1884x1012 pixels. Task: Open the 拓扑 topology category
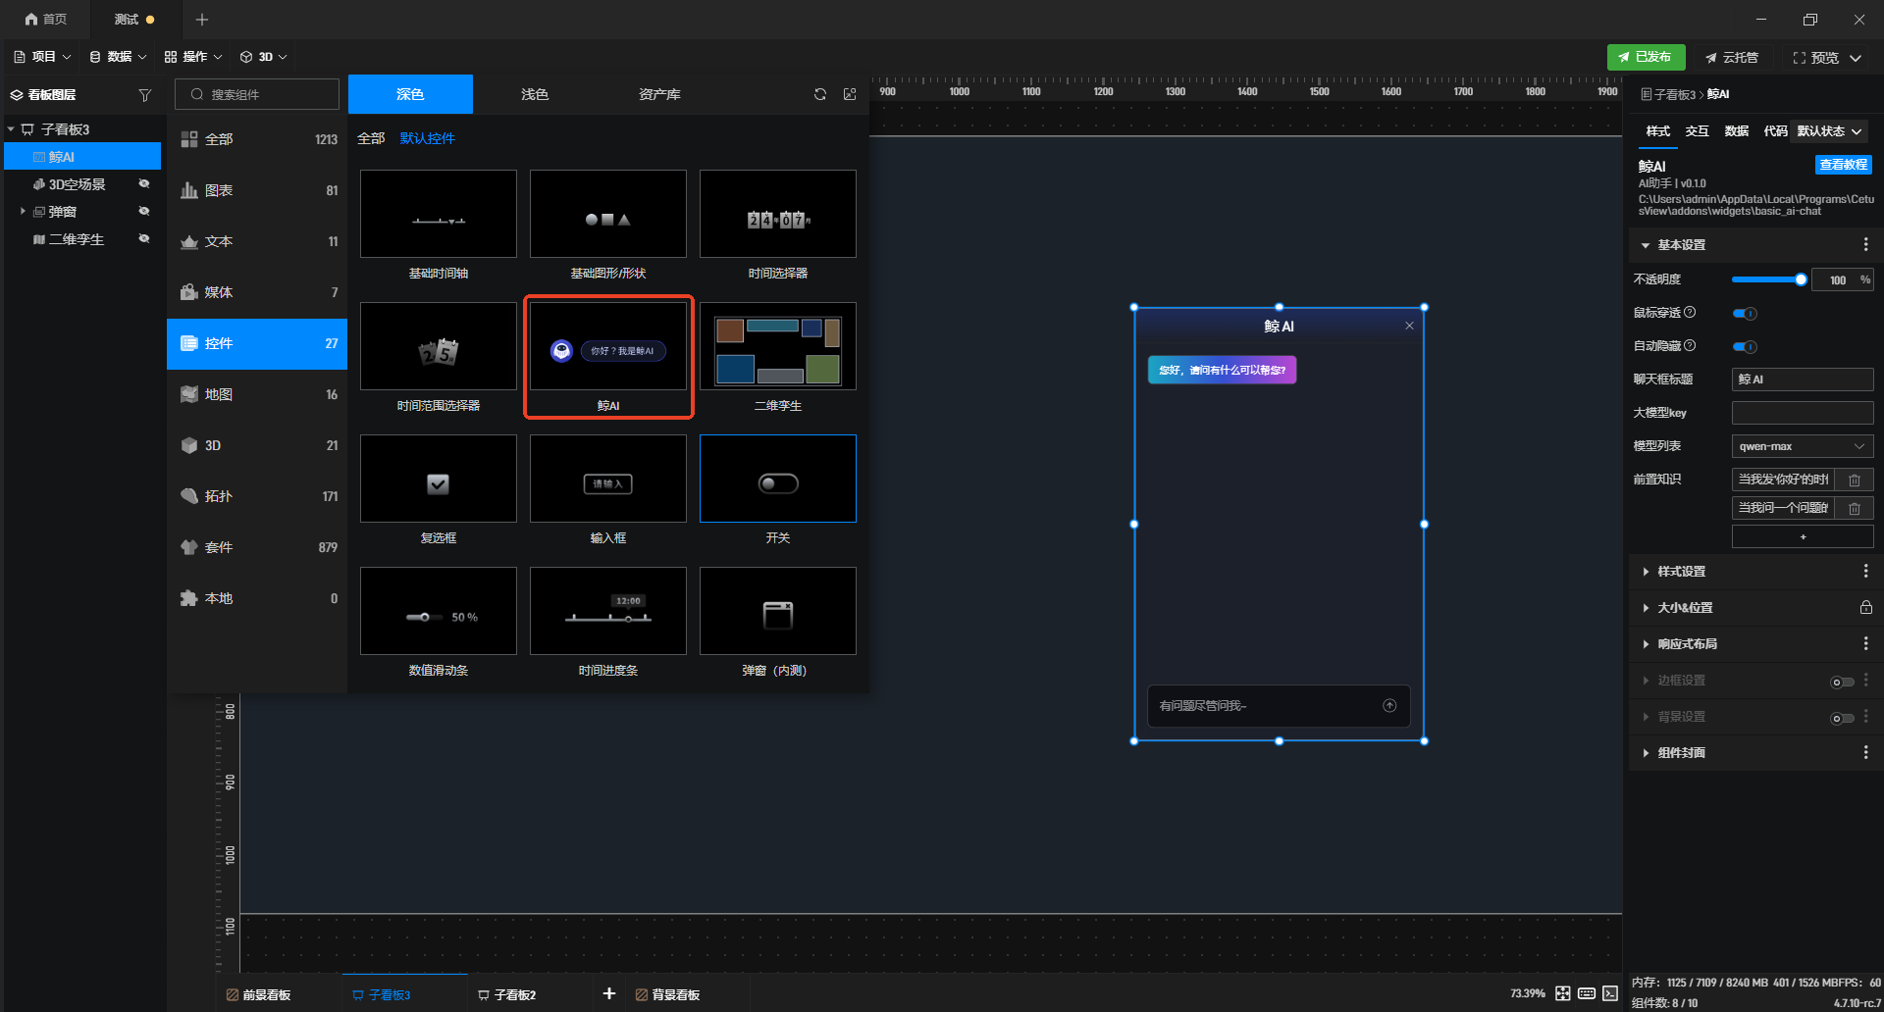(257, 496)
